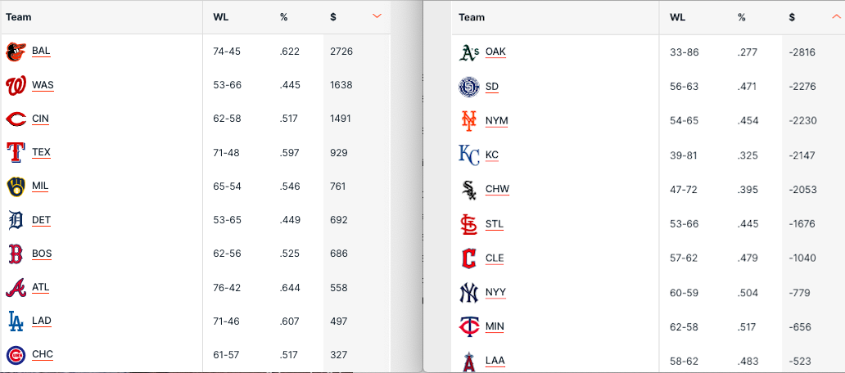845x373 pixels.
Task: Sort left table by Team column header
Action: [18, 17]
